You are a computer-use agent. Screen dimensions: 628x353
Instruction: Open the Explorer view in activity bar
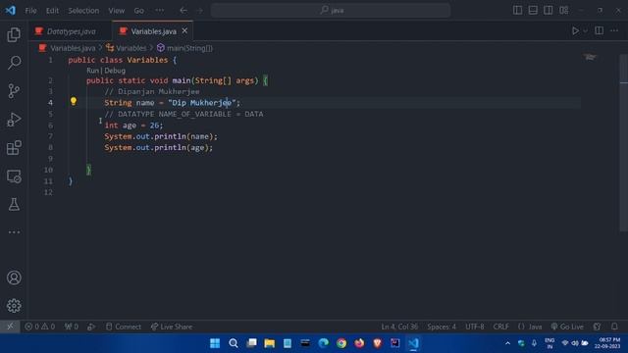click(x=14, y=35)
